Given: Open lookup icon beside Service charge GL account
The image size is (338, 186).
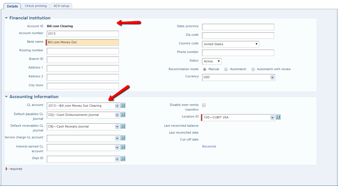Looking at the screenshot, I should coord(123,138).
